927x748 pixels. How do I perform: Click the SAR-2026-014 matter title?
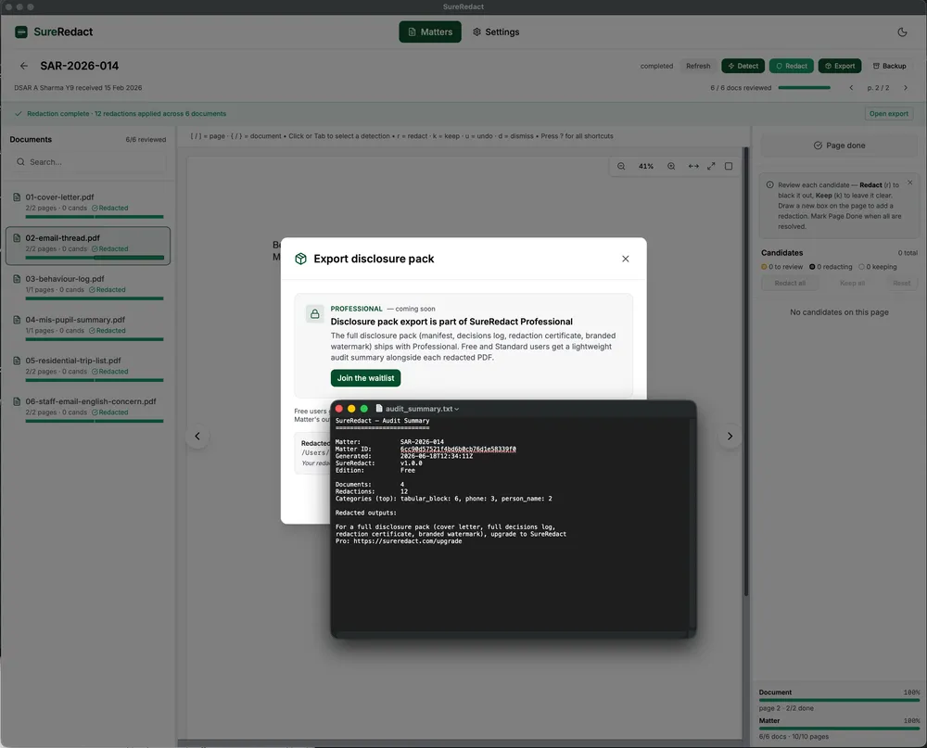(x=79, y=66)
